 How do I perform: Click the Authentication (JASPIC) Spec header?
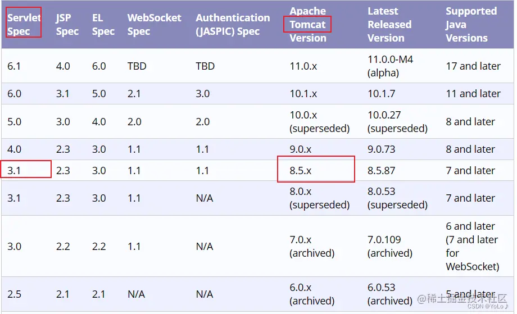tap(233, 24)
